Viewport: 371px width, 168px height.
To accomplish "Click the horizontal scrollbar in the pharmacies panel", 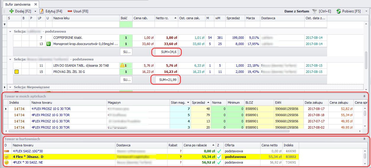I will [148, 130].
